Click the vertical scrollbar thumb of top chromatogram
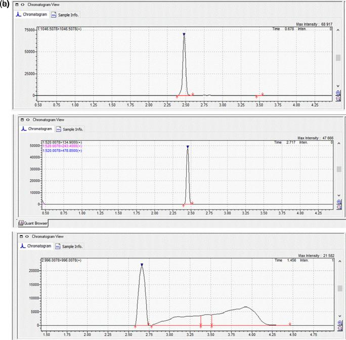The image size is (346, 340). pos(338,58)
